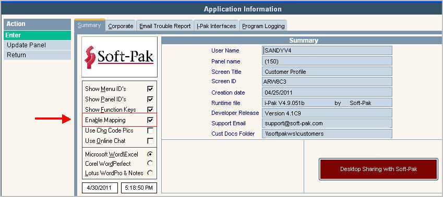
Task: Start Desktop Sharing with Soft-Pak
Action: point(379,169)
